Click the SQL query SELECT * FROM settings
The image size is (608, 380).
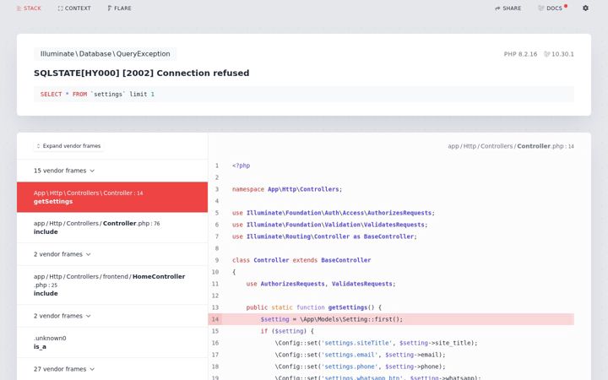(304, 95)
